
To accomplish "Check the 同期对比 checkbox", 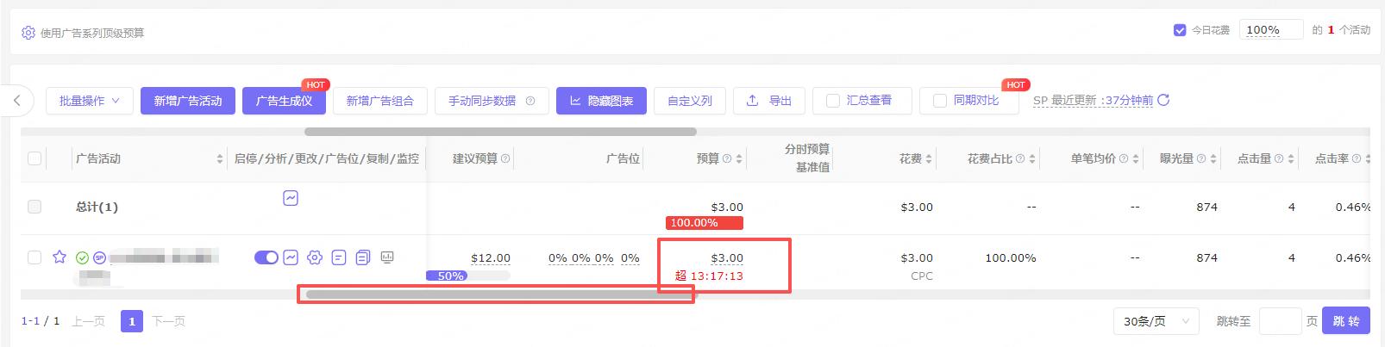I will pyautogui.click(x=940, y=101).
